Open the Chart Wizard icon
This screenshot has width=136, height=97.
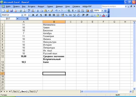(87, 11)
